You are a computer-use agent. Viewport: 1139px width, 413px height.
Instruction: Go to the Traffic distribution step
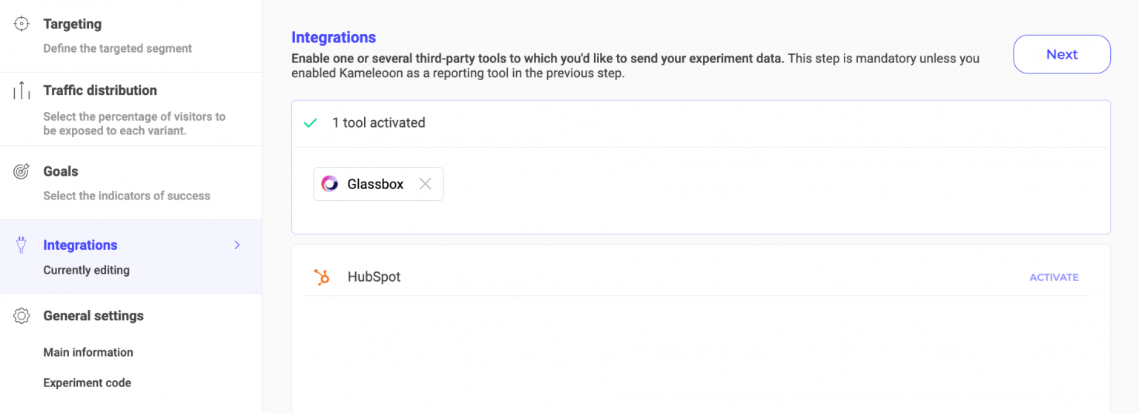[100, 90]
